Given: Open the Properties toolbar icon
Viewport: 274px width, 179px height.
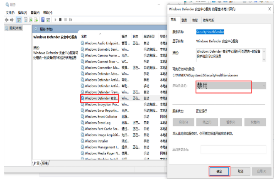Looking at the screenshot, I should 25,20.
